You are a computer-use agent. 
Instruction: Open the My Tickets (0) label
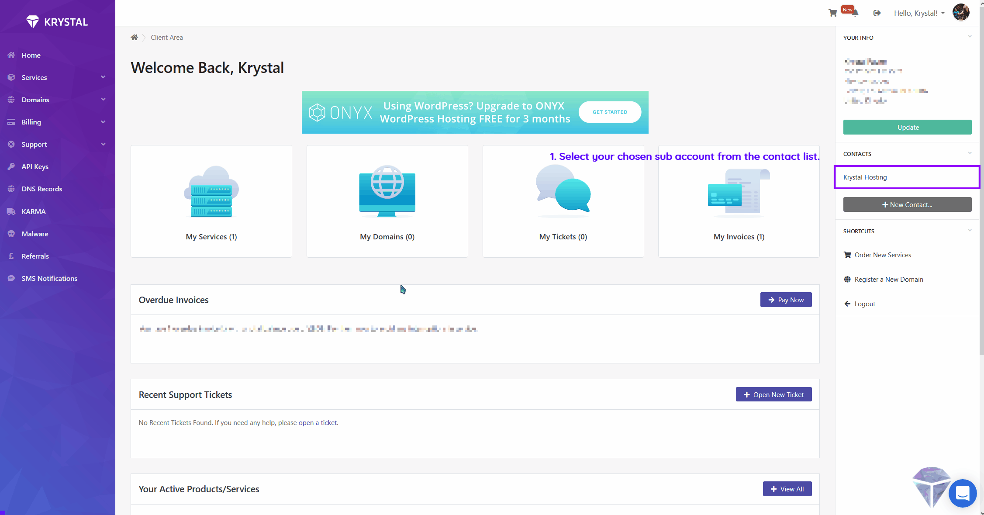click(x=563, y=237)
